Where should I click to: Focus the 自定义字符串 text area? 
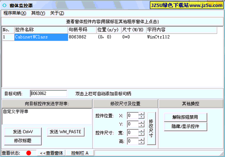47,116
